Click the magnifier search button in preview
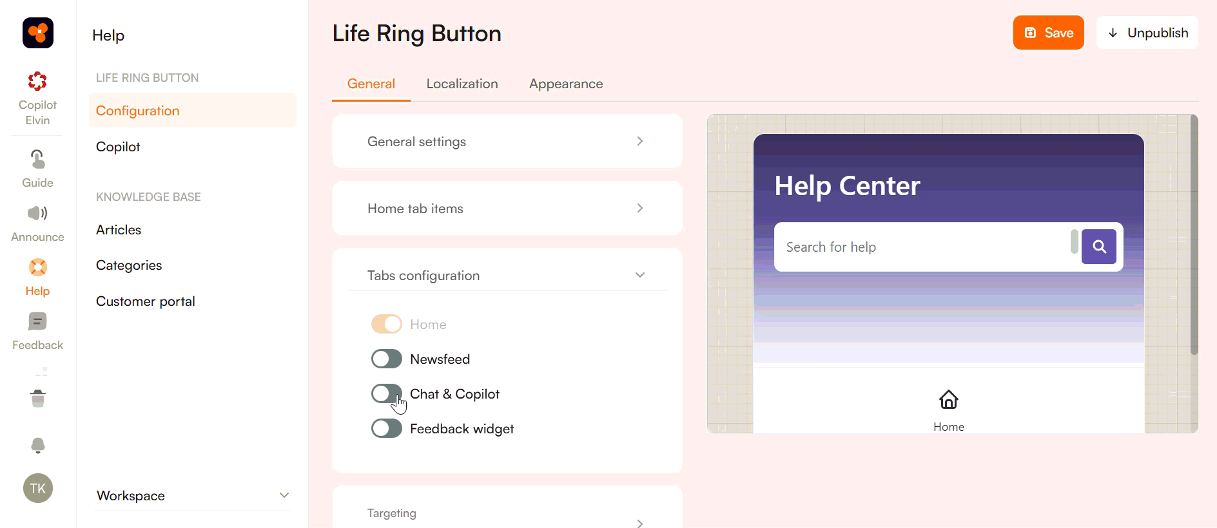Viewport: 1217px width, 528px height. point(1099,247)
